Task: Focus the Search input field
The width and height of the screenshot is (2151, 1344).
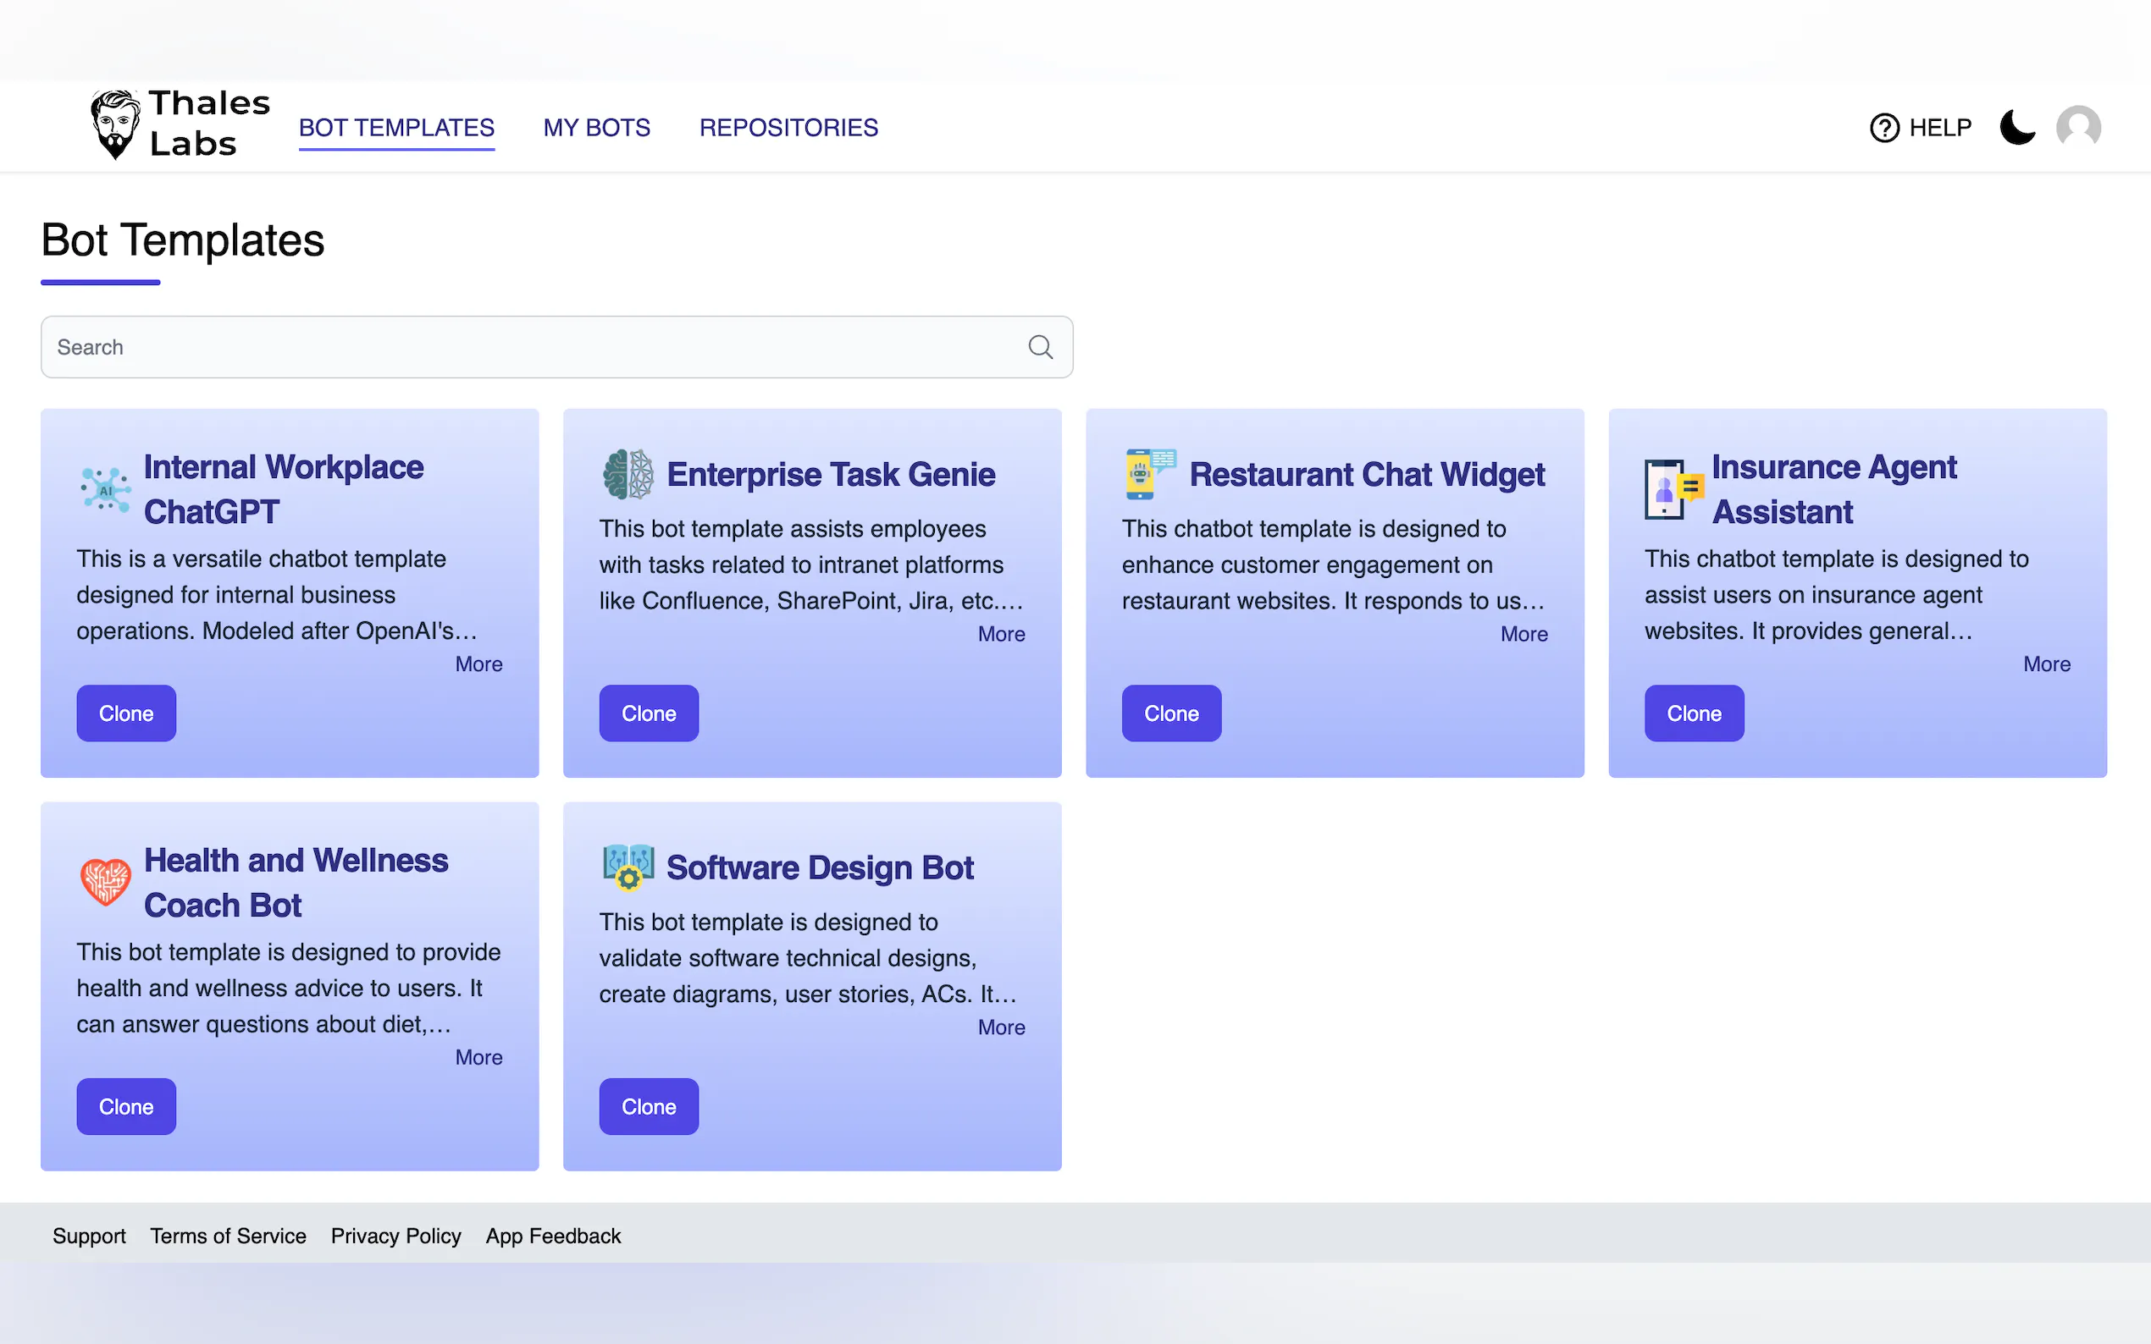Action: pos(534,347)
